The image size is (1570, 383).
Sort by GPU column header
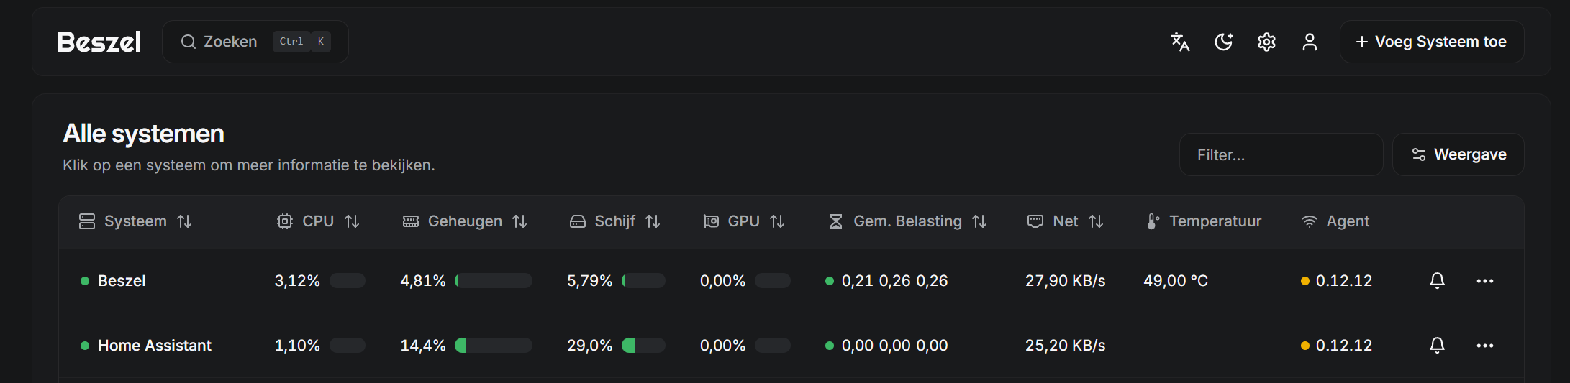(744, 221)
